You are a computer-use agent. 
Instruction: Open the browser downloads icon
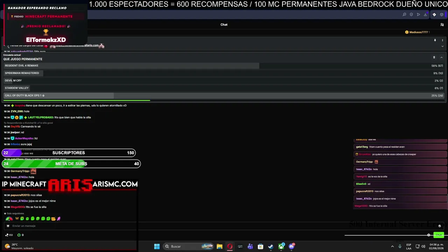click(x=425, y=15)
